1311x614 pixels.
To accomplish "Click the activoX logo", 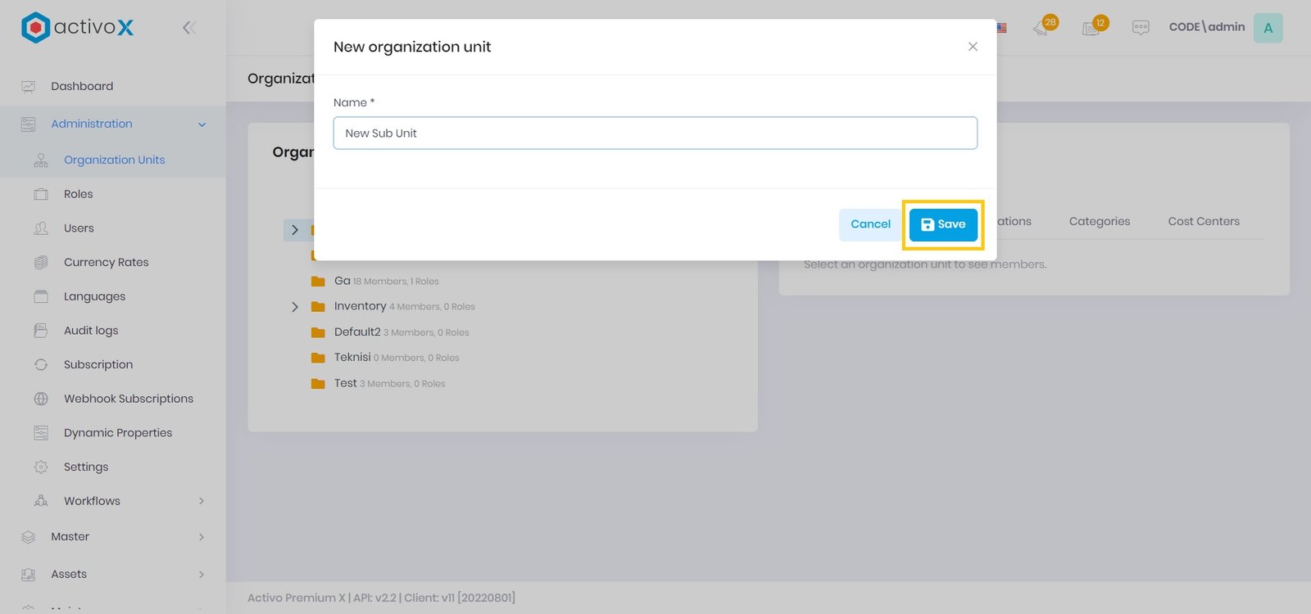I will coord(77,27).
